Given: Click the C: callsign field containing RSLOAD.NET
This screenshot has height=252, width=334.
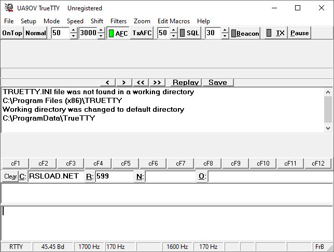Looking at the screenshot, I should [x=56, y=176].
